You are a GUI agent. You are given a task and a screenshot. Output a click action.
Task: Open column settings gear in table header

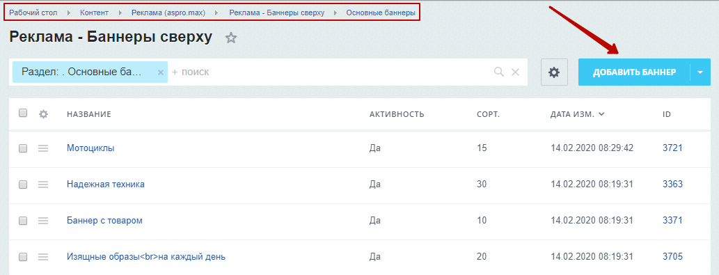coord(44,114)
